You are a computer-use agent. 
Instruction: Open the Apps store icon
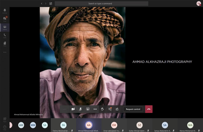[5, 119]
